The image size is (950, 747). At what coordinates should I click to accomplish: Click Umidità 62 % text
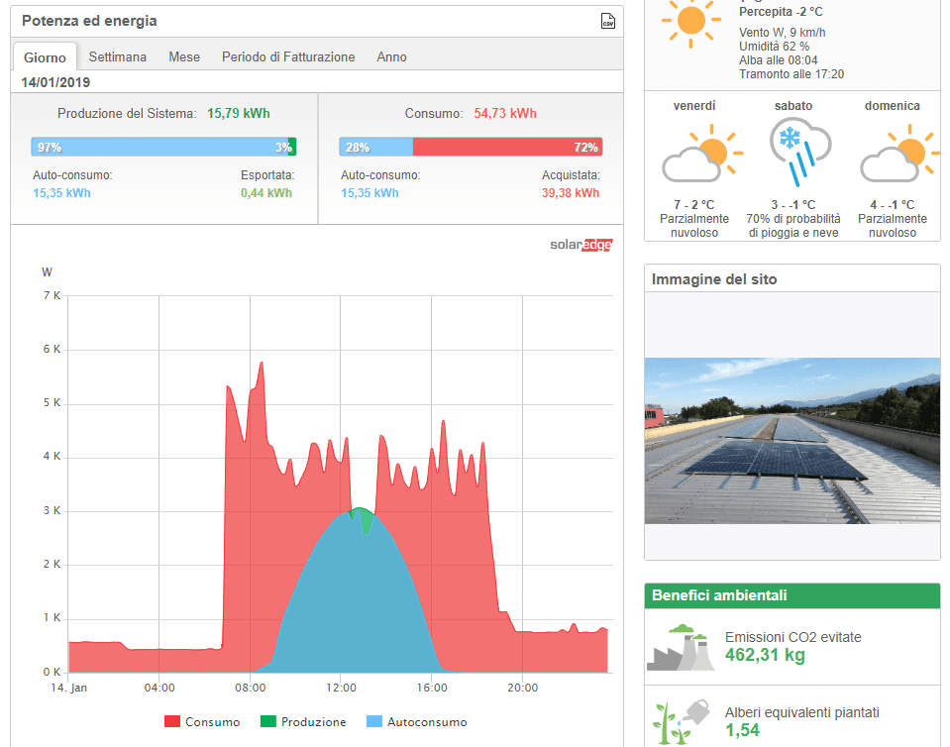774,47
